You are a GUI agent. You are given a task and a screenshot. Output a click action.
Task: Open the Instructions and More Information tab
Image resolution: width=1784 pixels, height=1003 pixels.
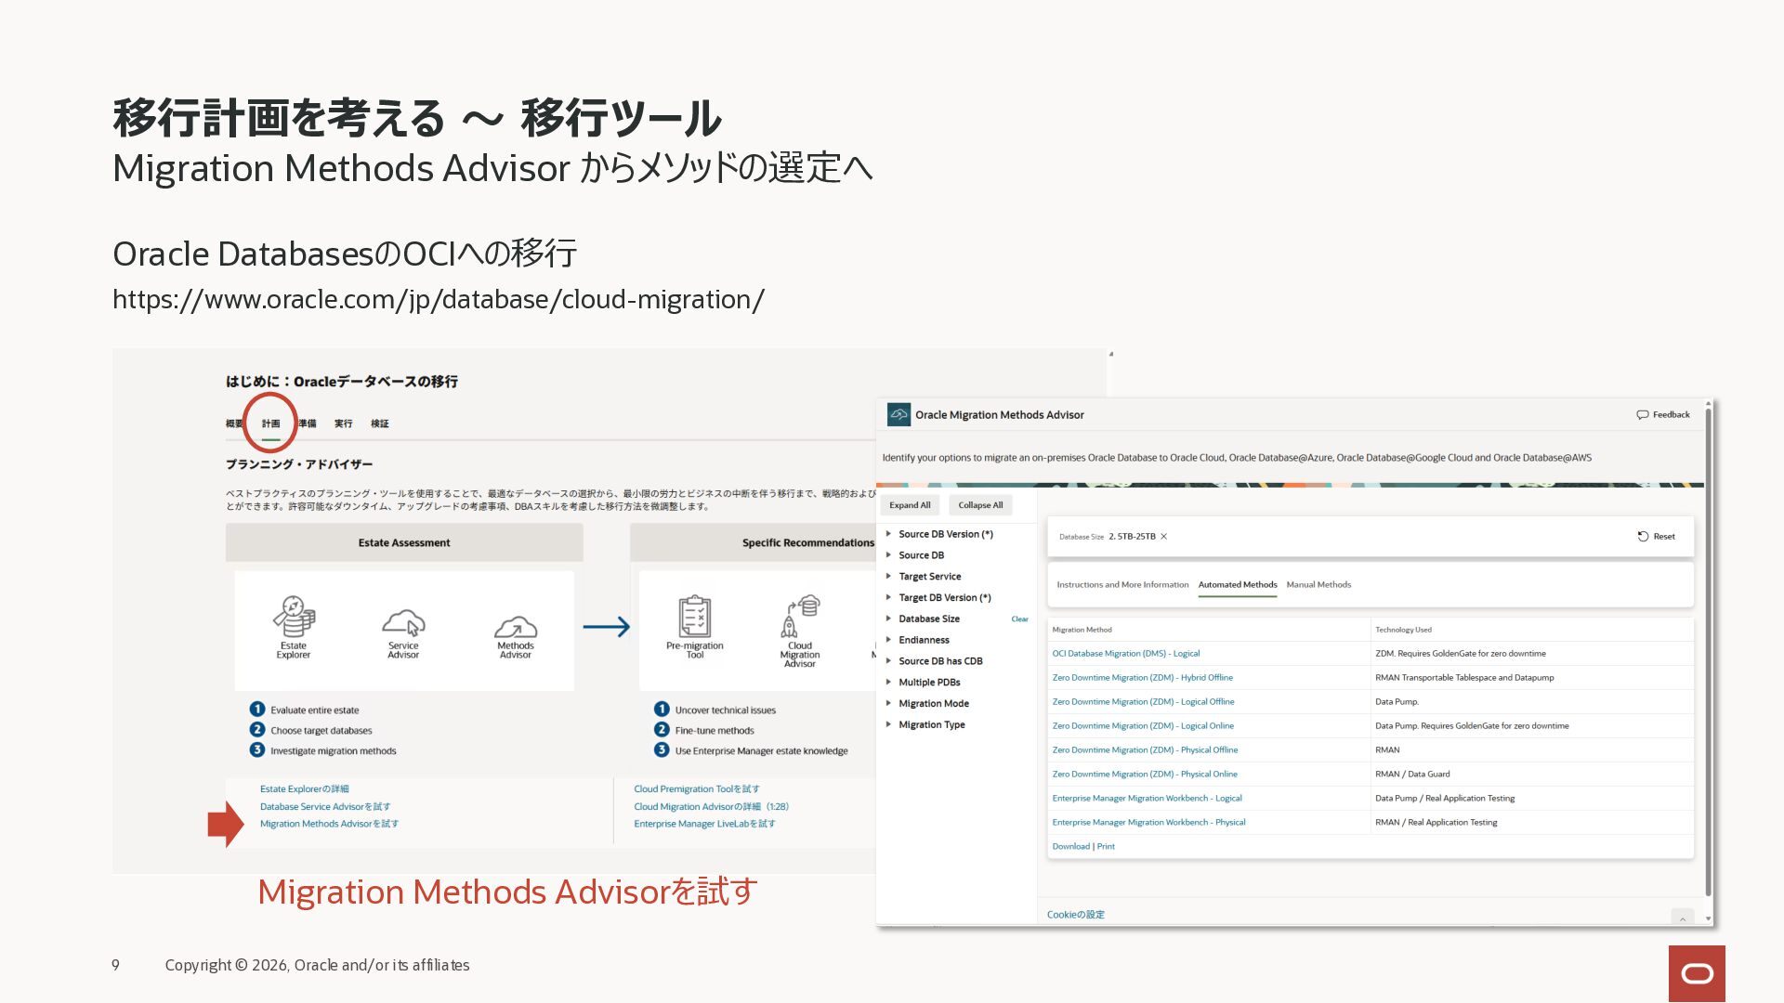[1122, 585]
